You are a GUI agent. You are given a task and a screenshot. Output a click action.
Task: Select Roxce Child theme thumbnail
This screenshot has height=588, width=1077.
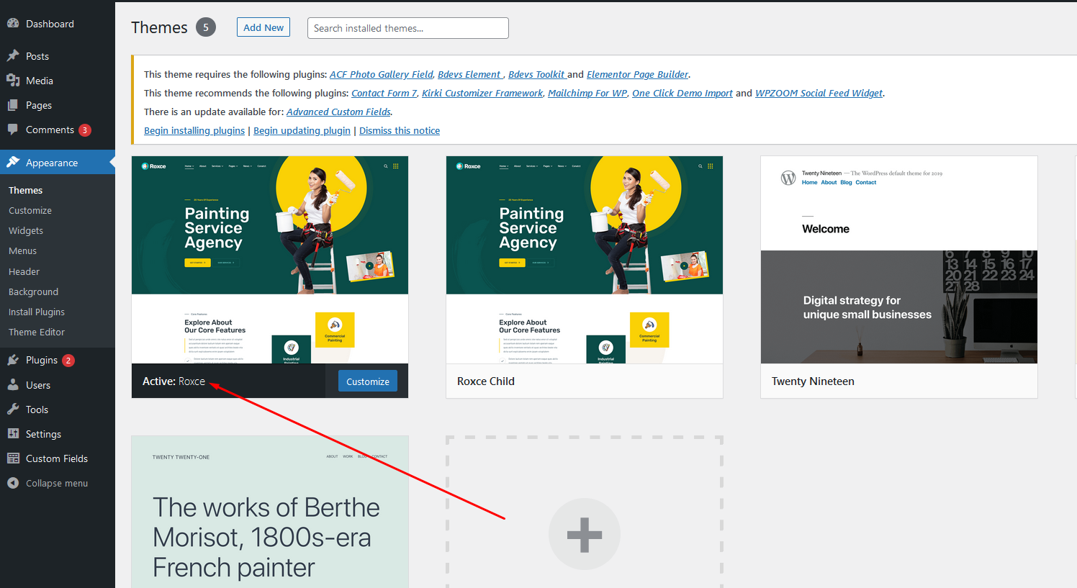click(x=585, y=260)
